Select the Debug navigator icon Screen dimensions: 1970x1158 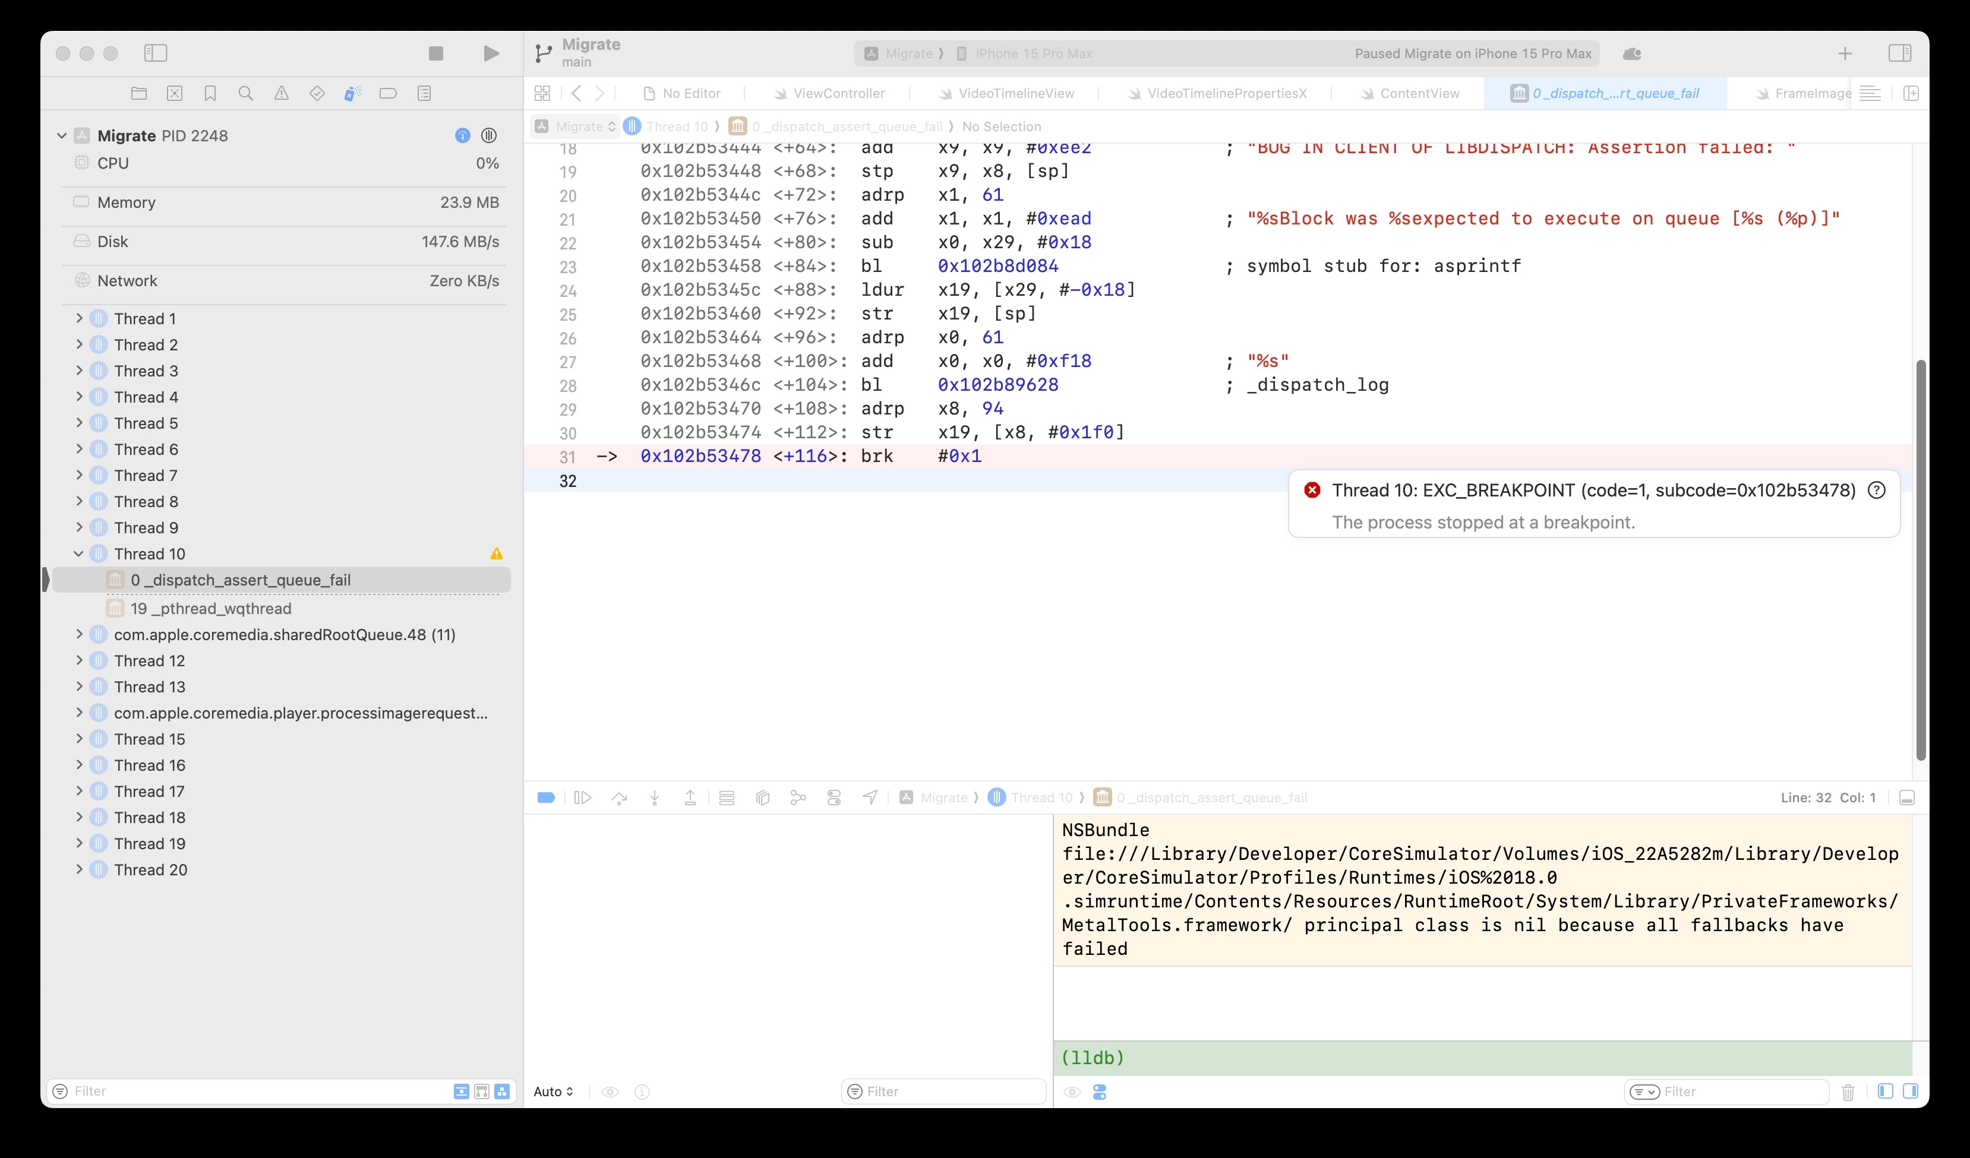(352, 94)
